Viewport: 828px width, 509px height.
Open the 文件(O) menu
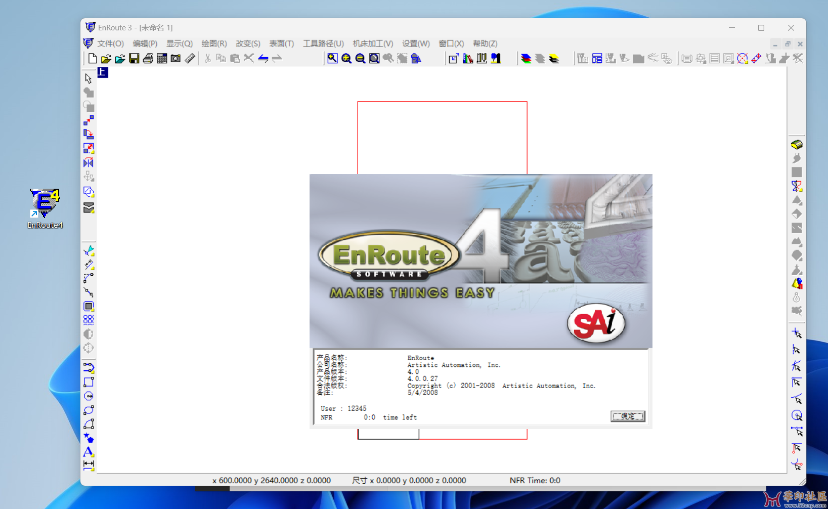pyautogui.click(x=111, y=44)
